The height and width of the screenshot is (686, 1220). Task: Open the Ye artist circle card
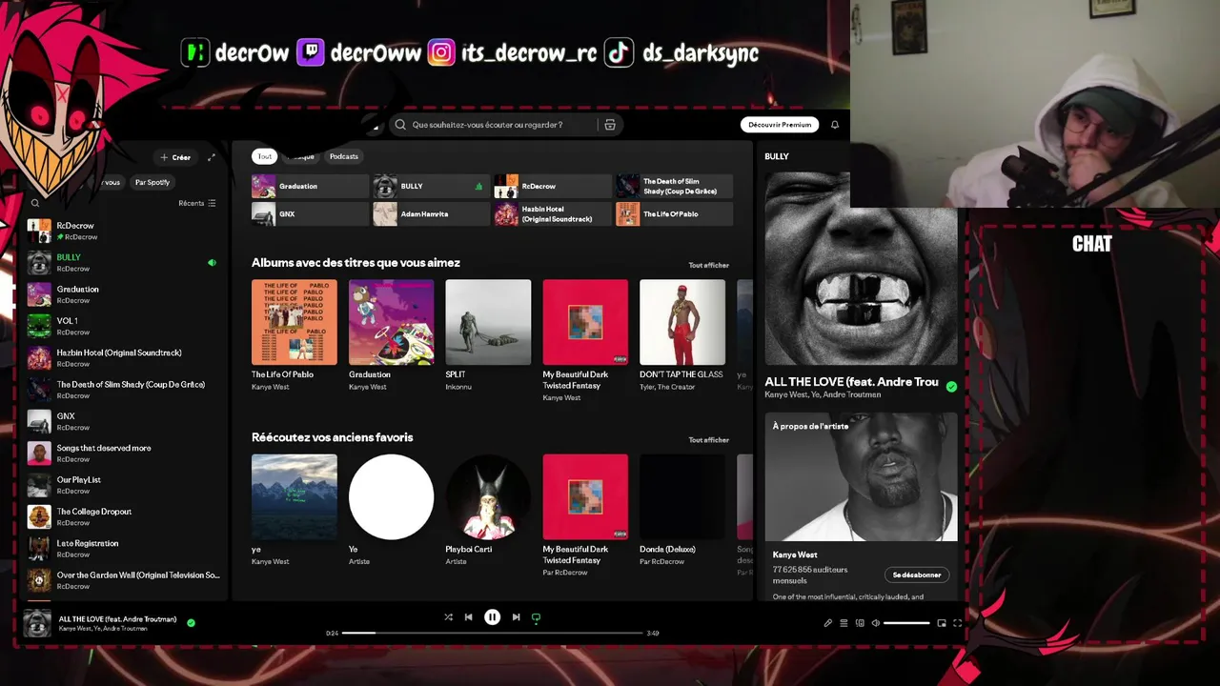coord(392,496)
